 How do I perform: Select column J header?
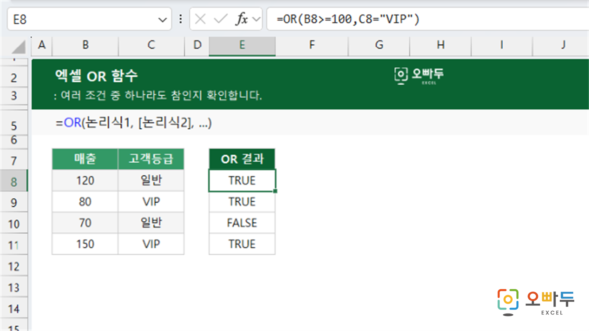tap(561, 45)
